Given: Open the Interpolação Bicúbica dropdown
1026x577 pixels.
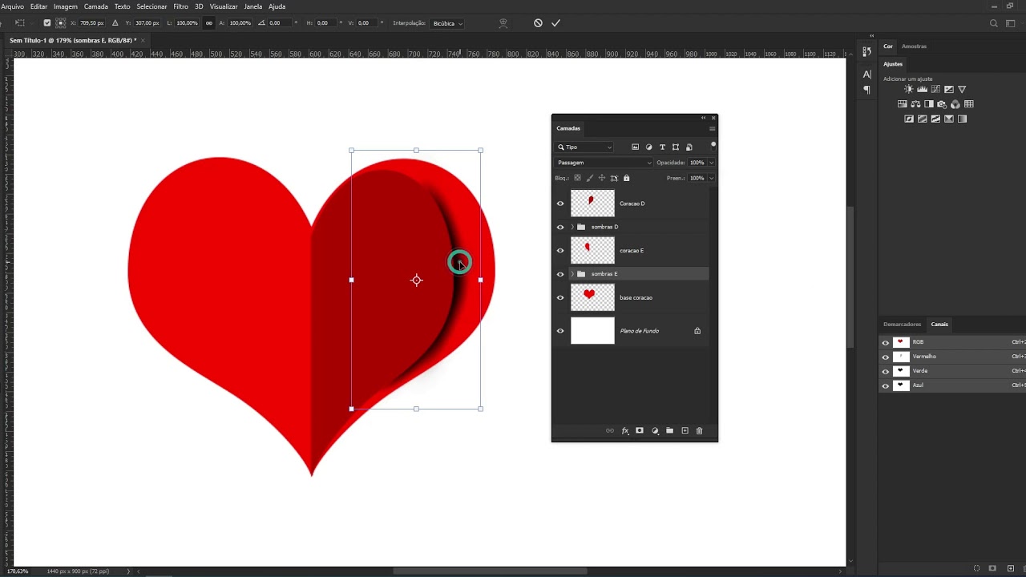Looking at the screenshot, I should 447,23.
